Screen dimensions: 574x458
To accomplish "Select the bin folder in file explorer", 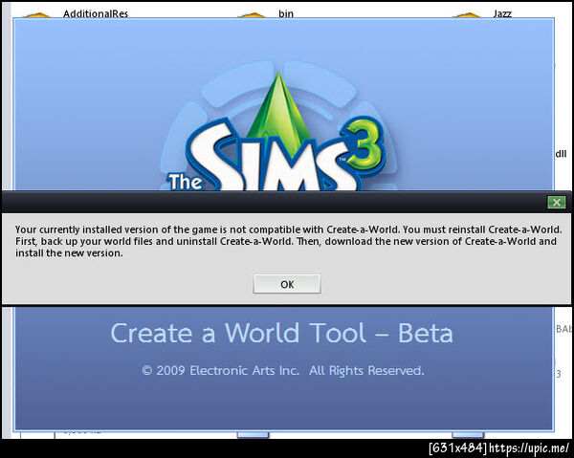I will pos(286,14).
